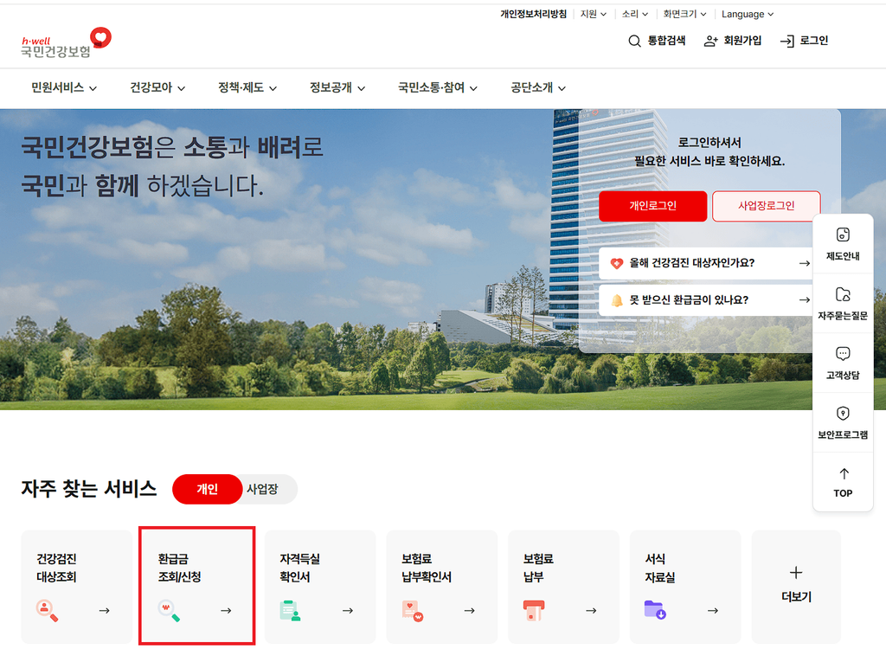Click arrow in 건강검진 대상조회 card
Image resolution: width=886 pixels, height=662 pixels.
click(x=104, y=611)
